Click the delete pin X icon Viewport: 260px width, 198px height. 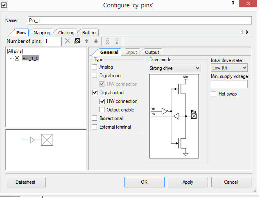pyautogui.click(x=68, y=41)
